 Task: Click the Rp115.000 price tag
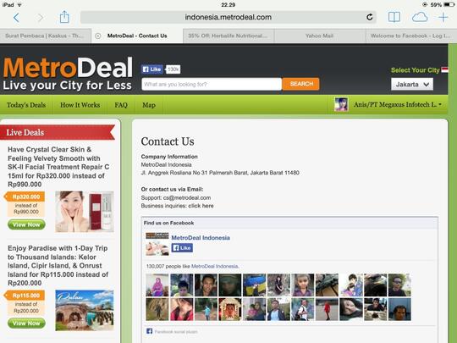[25, 296]
